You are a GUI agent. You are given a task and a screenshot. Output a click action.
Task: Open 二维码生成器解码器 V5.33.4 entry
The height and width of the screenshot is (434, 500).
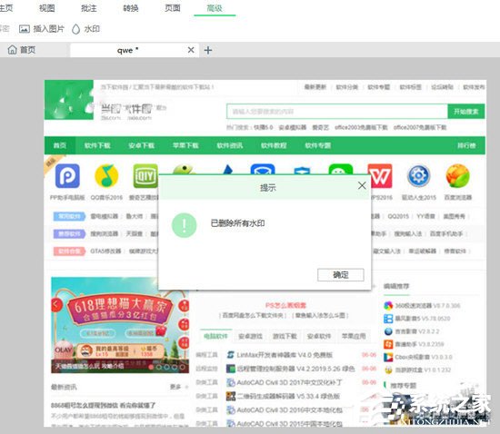(288, 396)
